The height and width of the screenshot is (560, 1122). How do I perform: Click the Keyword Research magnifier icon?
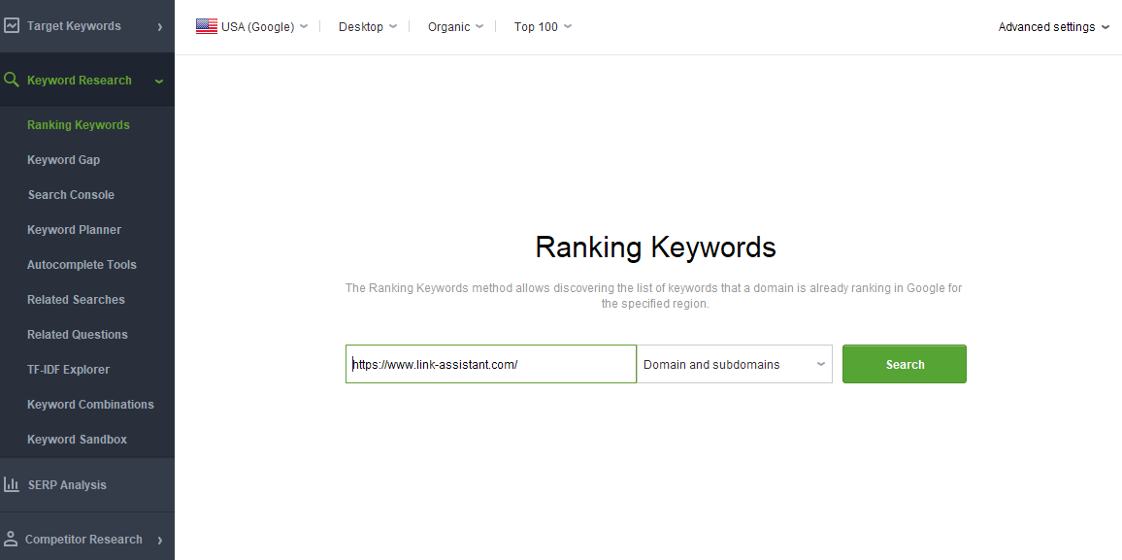11,80
